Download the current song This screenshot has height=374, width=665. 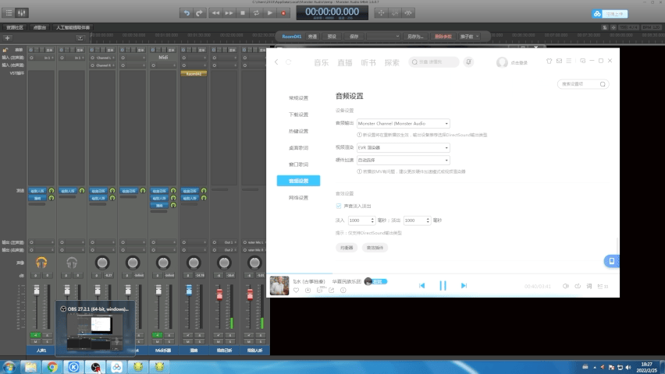308,290
